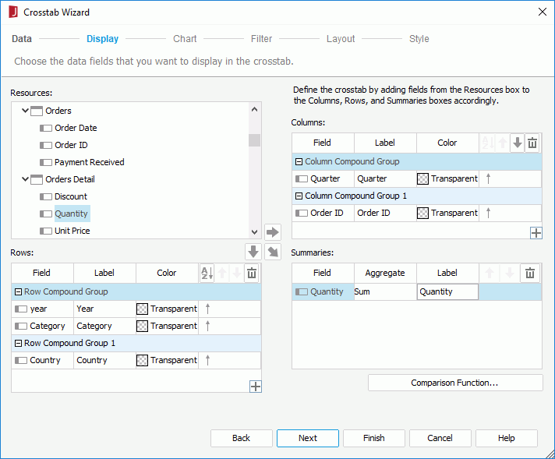
Task: Click the Orders Detail table icon
Action: (37, 179)
